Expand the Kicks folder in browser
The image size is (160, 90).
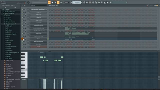coord(8,36)
